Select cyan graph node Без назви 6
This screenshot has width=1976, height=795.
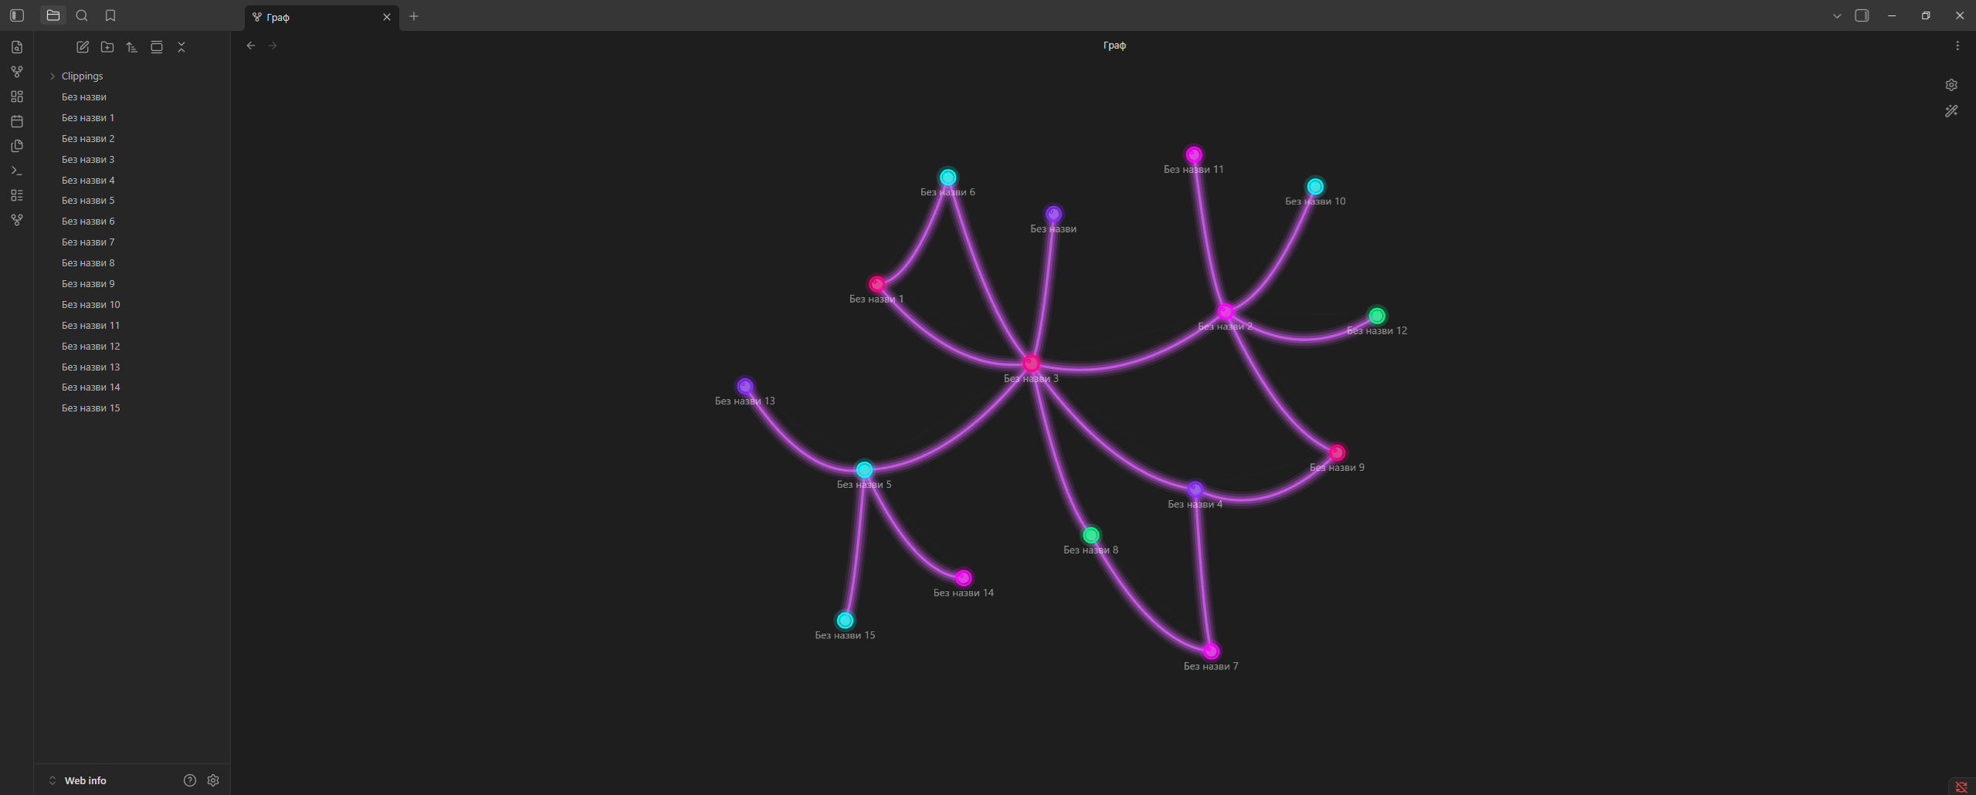(947, 177)
